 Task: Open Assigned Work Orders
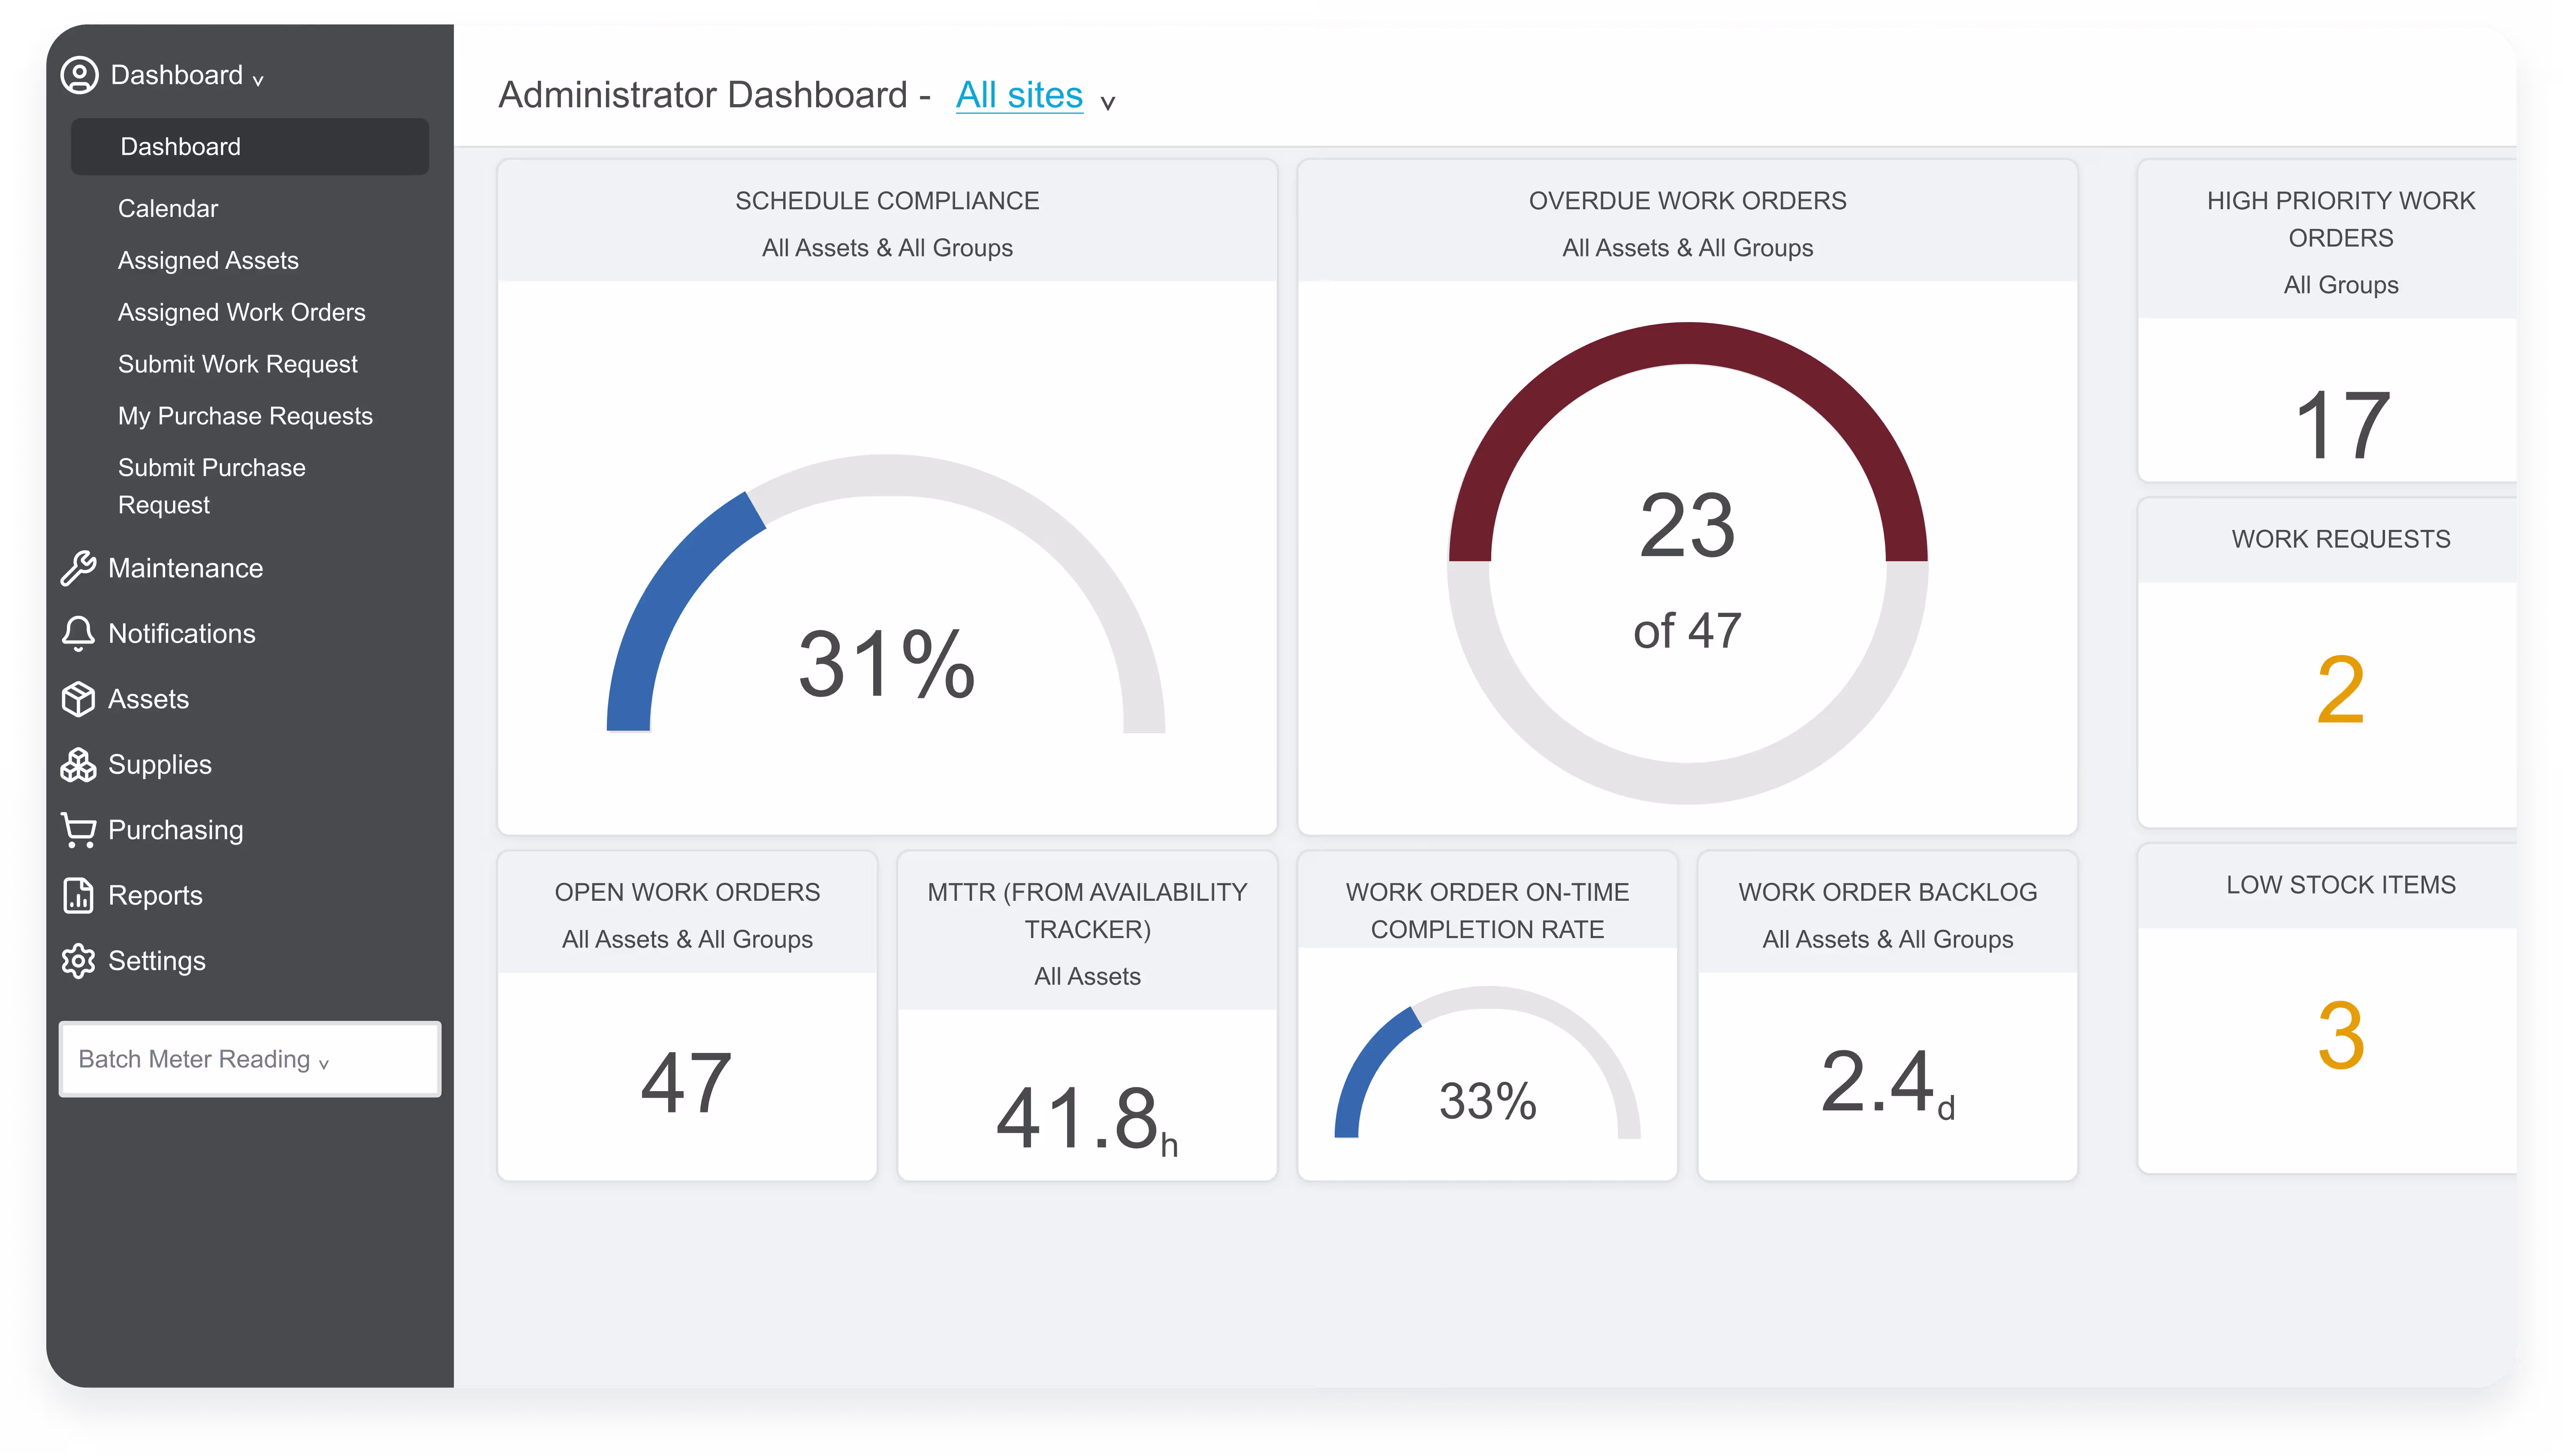(242, 312)
